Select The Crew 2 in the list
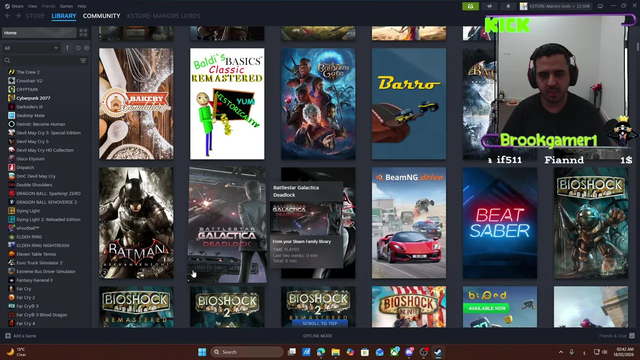This screenshot has width=640, height=360. pos(28,72)
